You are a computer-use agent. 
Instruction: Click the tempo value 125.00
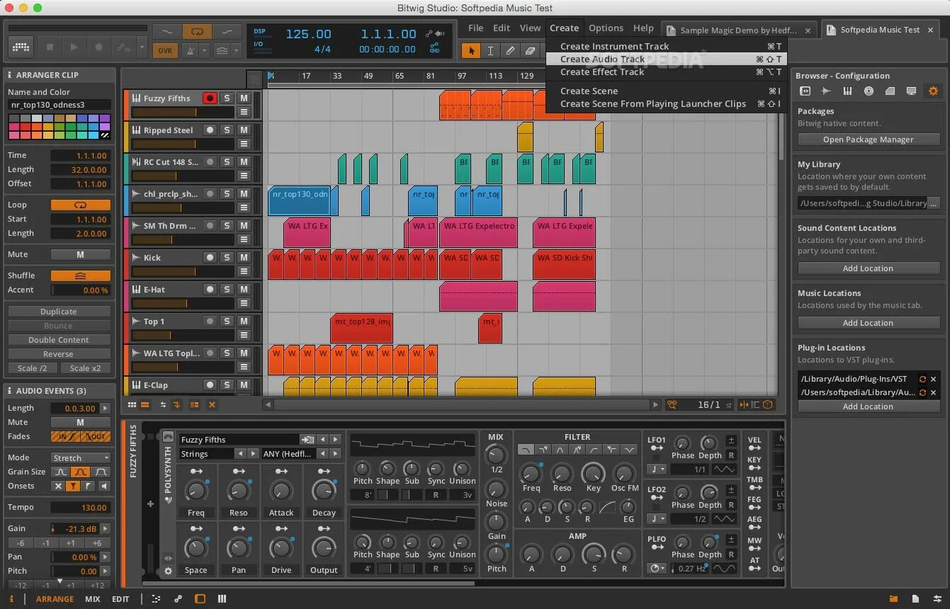[308, 34]
